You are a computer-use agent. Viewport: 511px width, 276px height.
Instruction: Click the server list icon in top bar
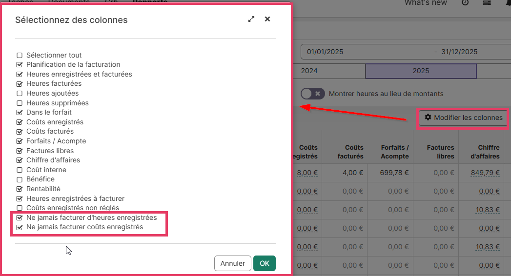click(x=487, y=3)
